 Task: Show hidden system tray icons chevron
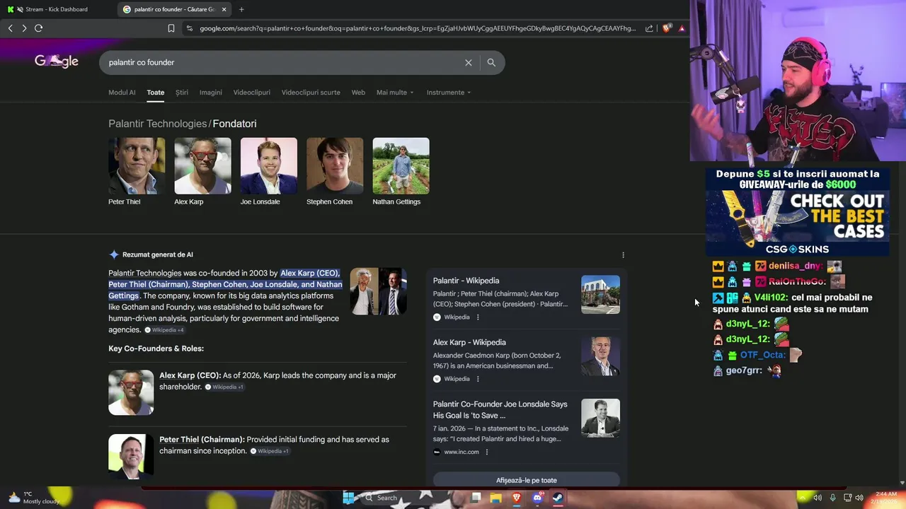click(803, 498)
